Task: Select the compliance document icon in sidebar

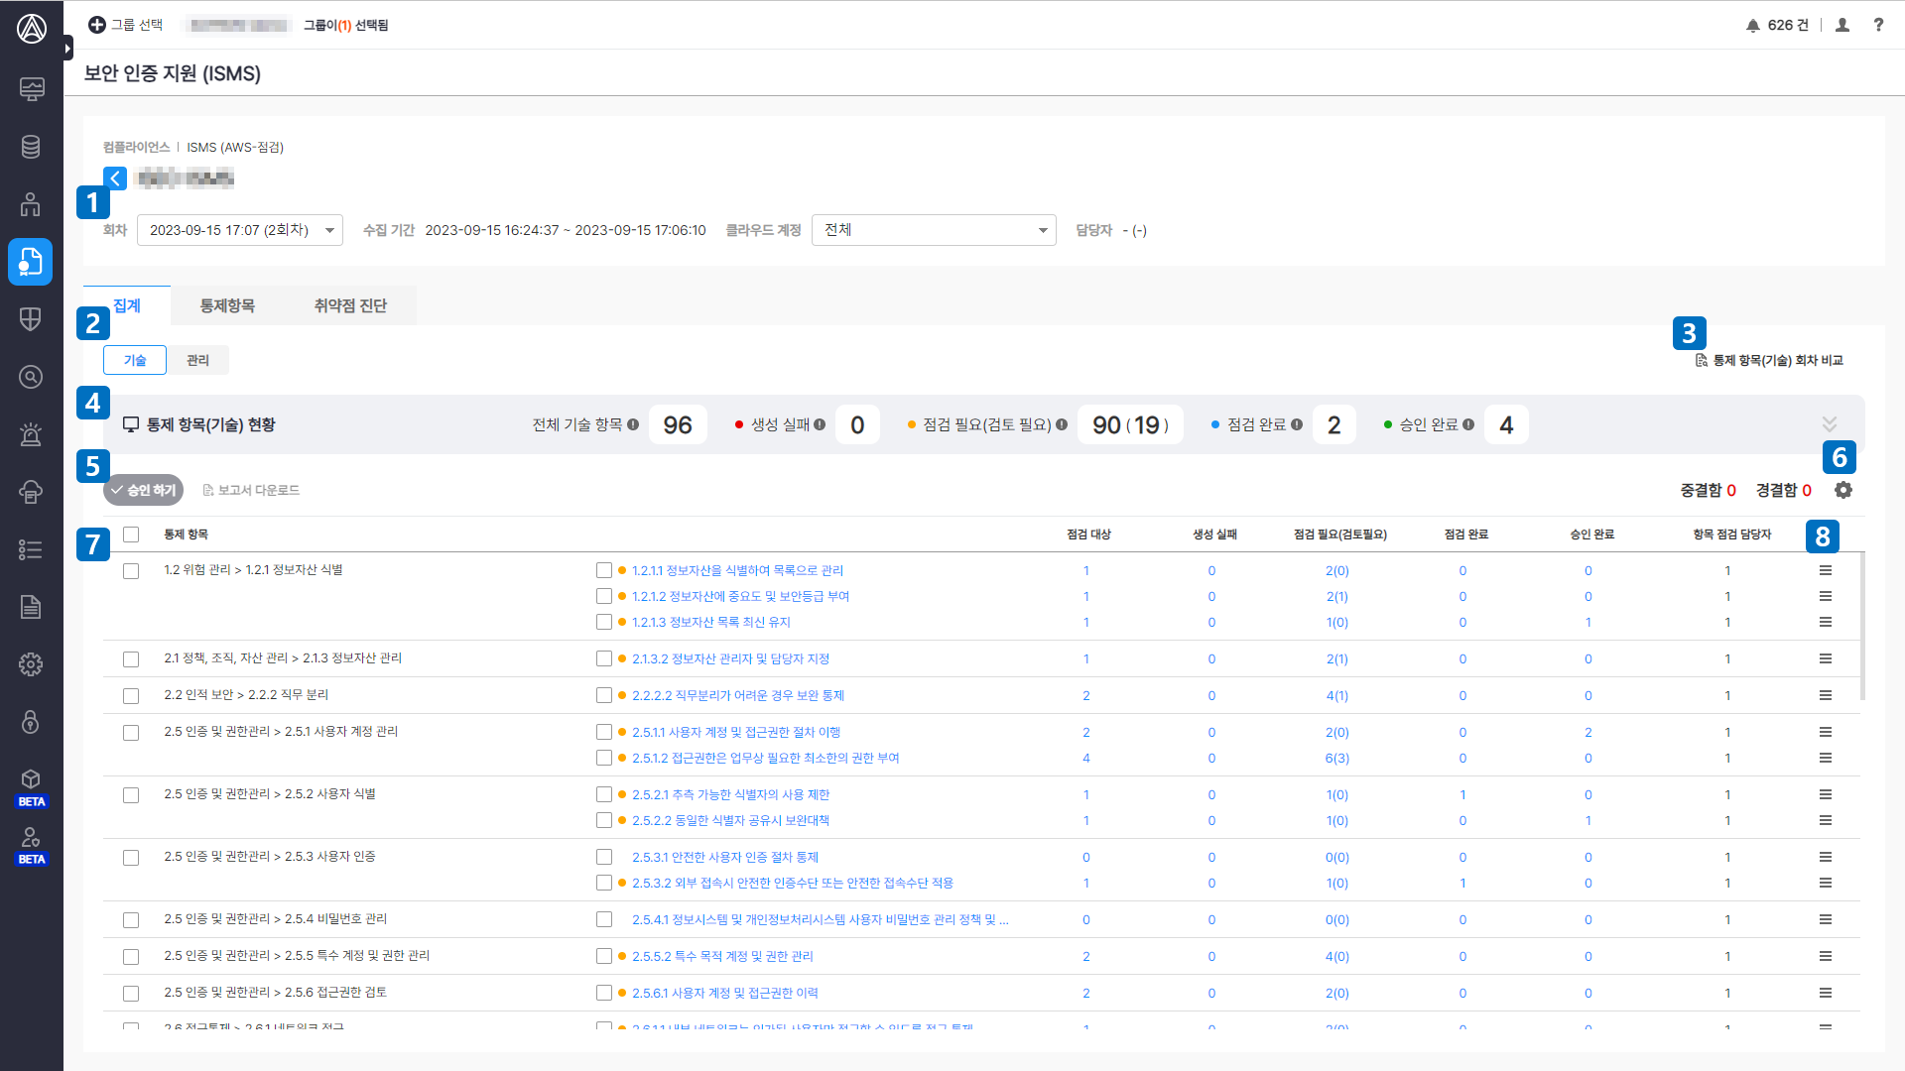Action: coord(31,262)
